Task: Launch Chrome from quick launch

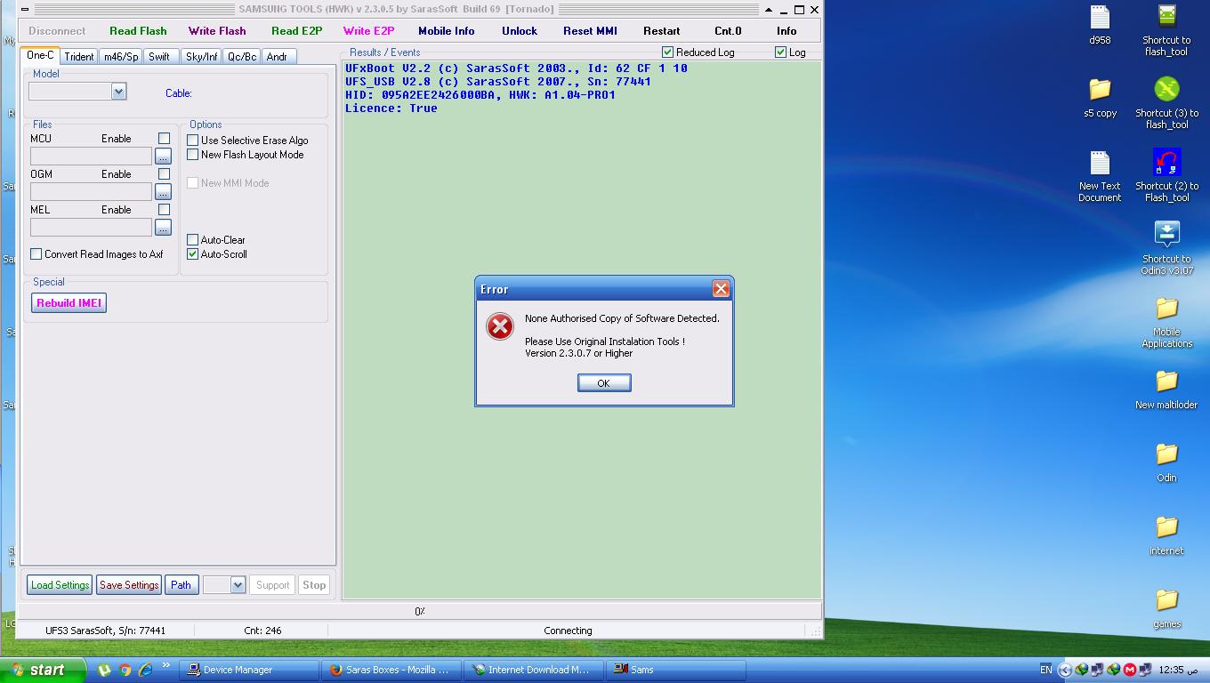Action: pyautogui.click(x=125, y=670)
